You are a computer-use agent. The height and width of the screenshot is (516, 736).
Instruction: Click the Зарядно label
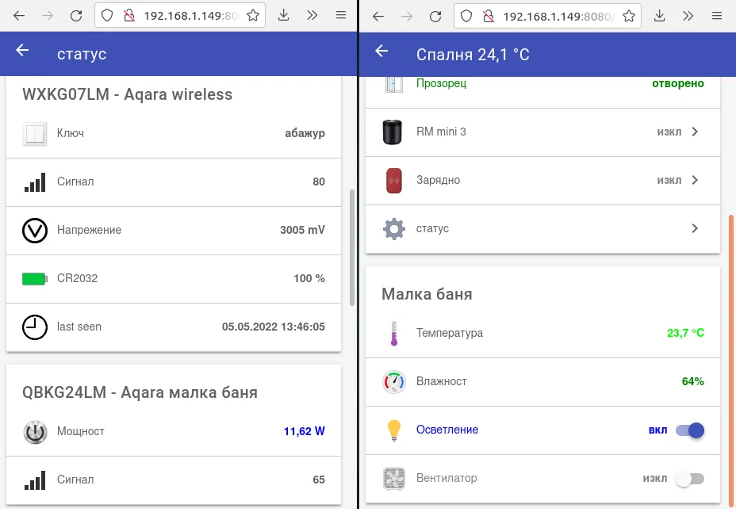(438, 180)
